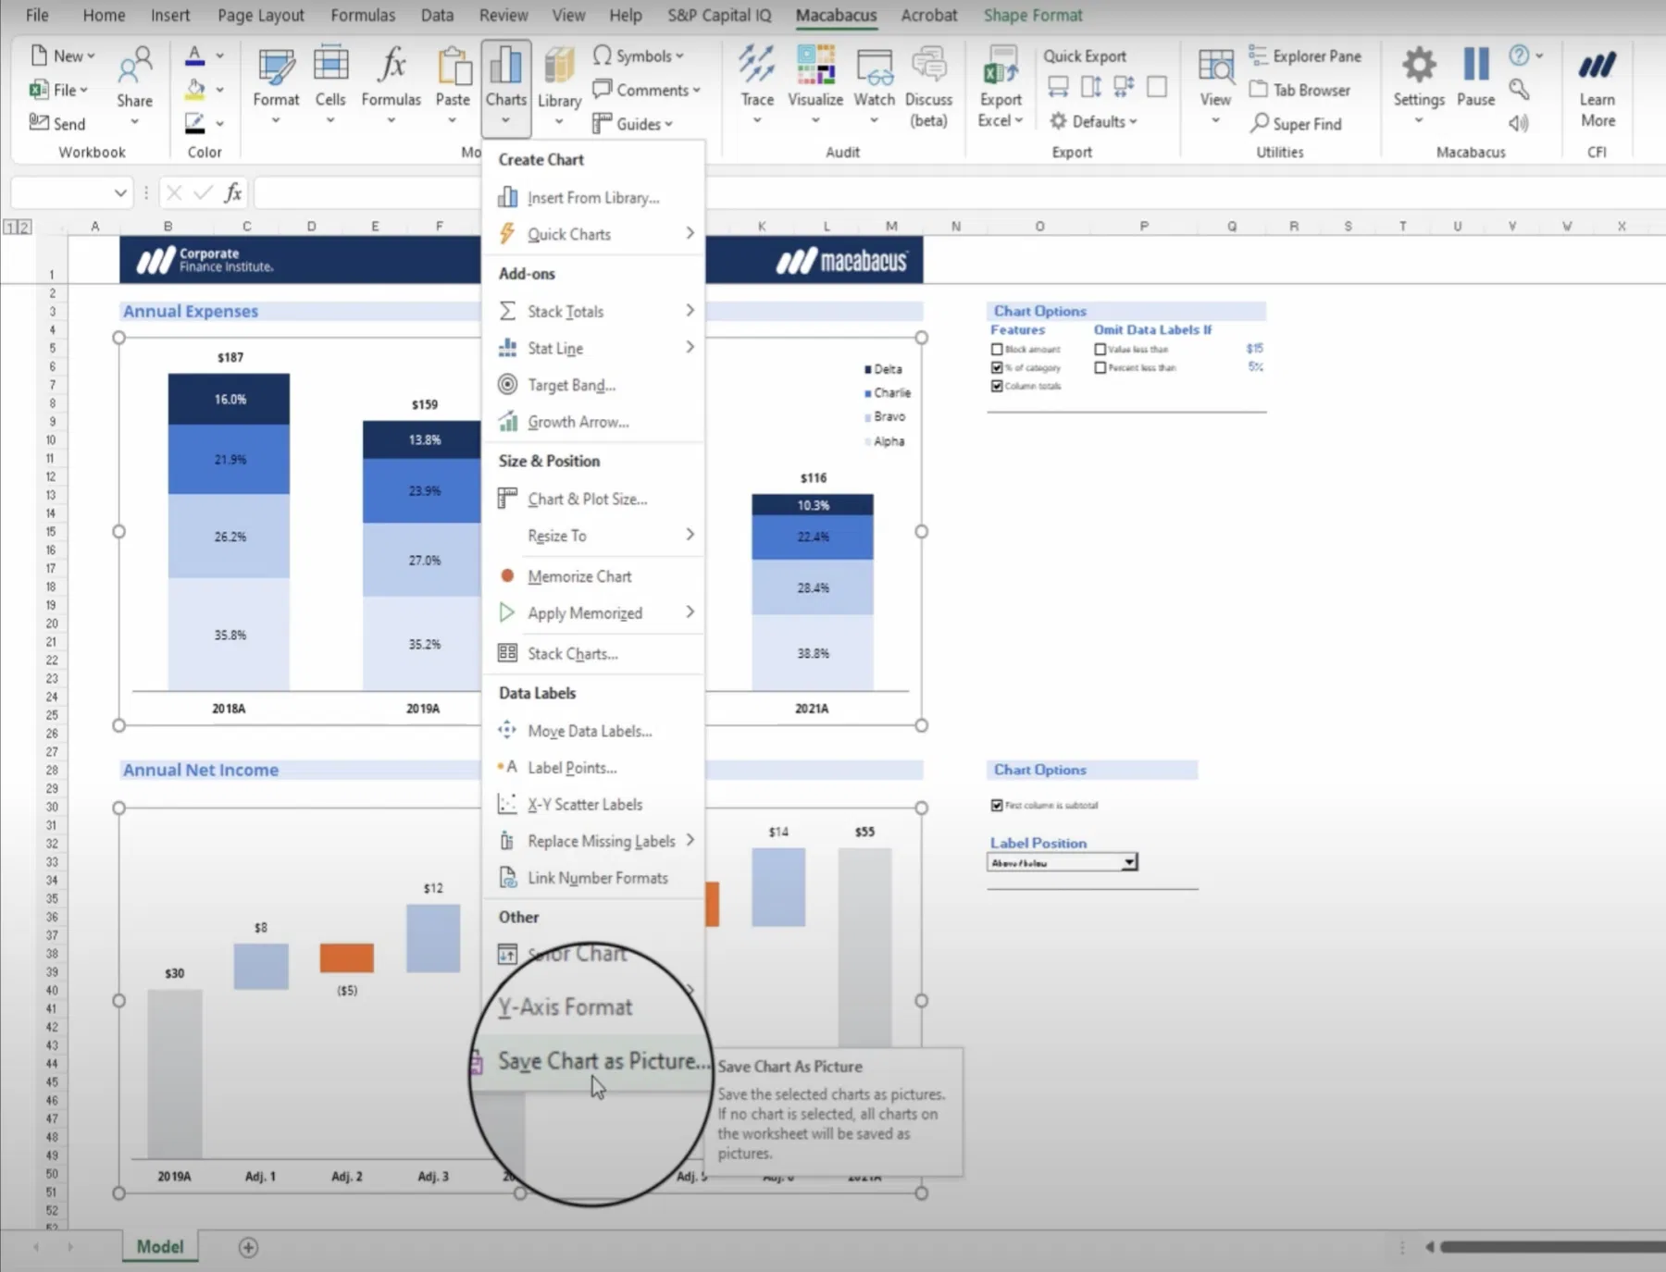
Task: Uncheck % of category checkbox
Action: click(x=997, y=367)
